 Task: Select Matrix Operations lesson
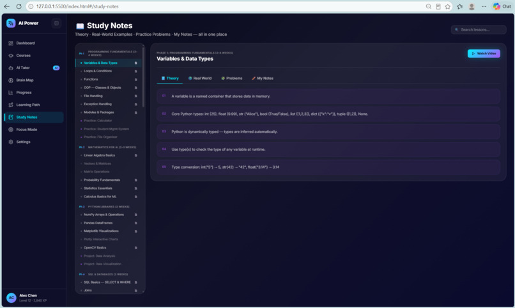coord(109,172)
